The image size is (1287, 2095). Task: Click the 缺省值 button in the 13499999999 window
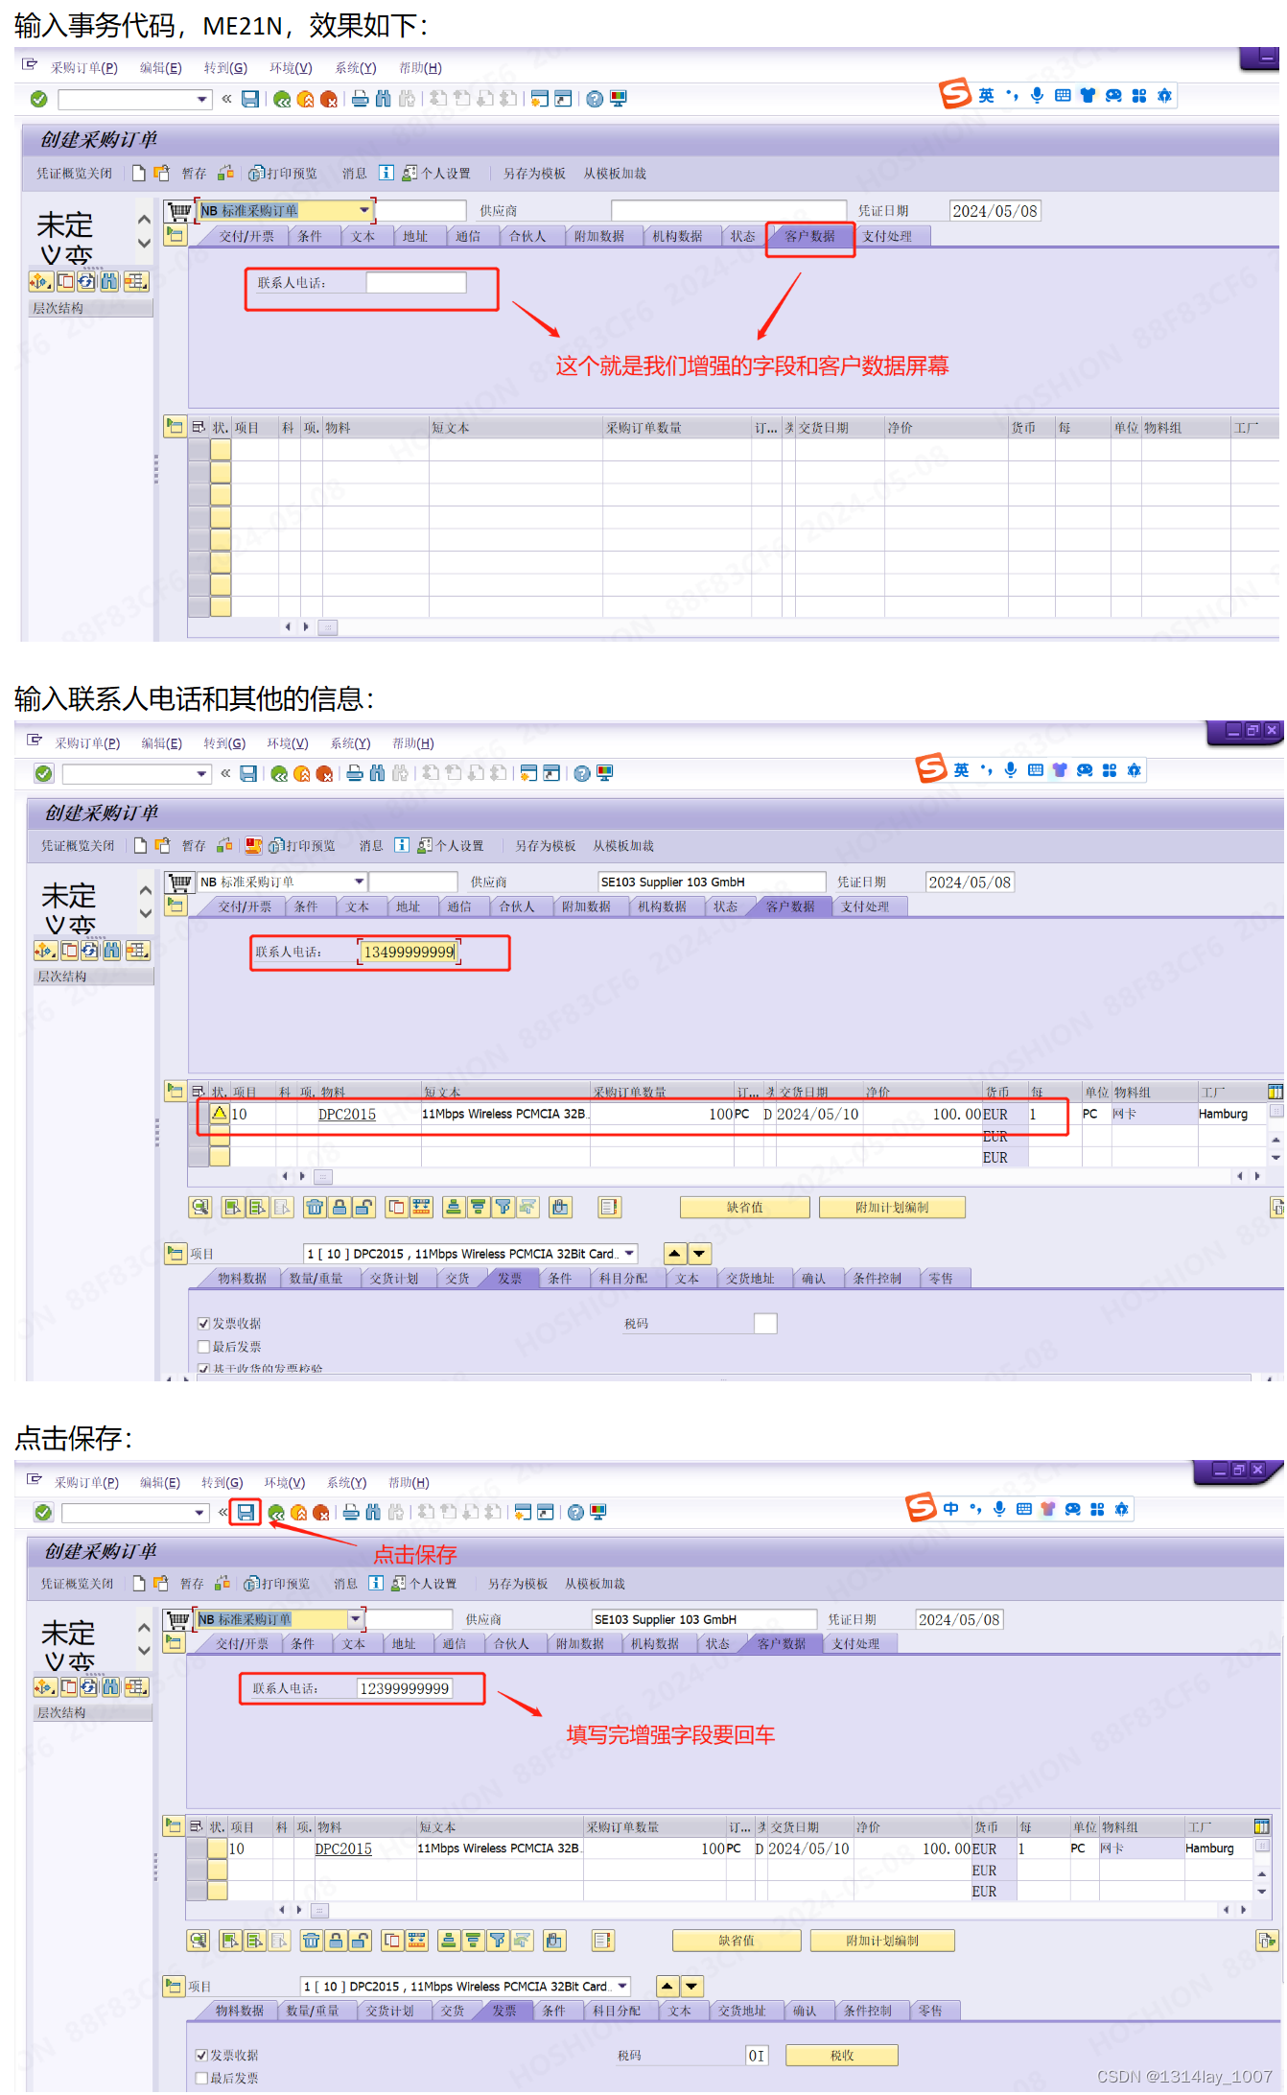tap(745, 1208)
